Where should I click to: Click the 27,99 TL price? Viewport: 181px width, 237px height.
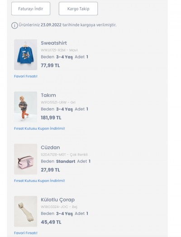coord(50,170)
